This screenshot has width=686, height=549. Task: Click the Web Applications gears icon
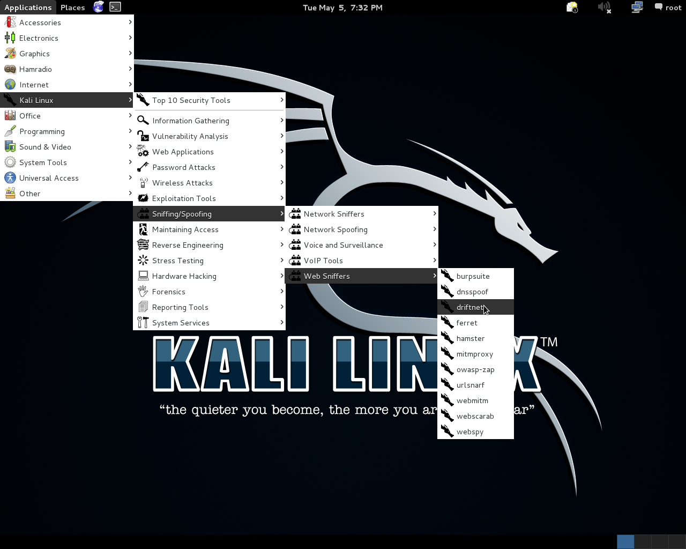pyautogui.click(x=143, y=152)
